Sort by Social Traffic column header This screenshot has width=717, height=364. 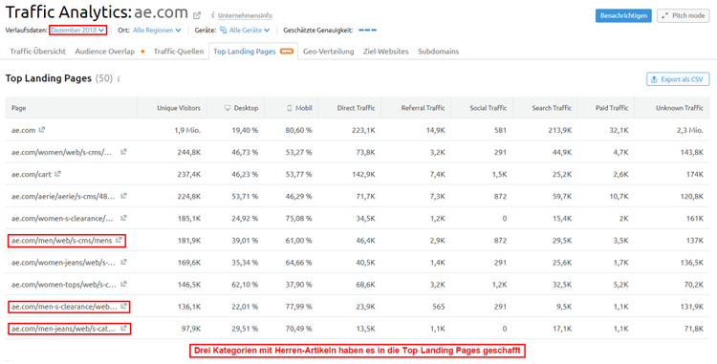(489, 108)
